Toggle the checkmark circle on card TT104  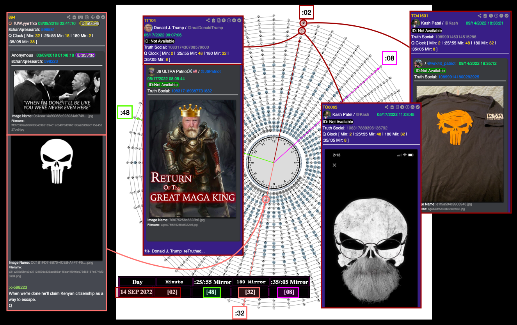tap(239, 20)
